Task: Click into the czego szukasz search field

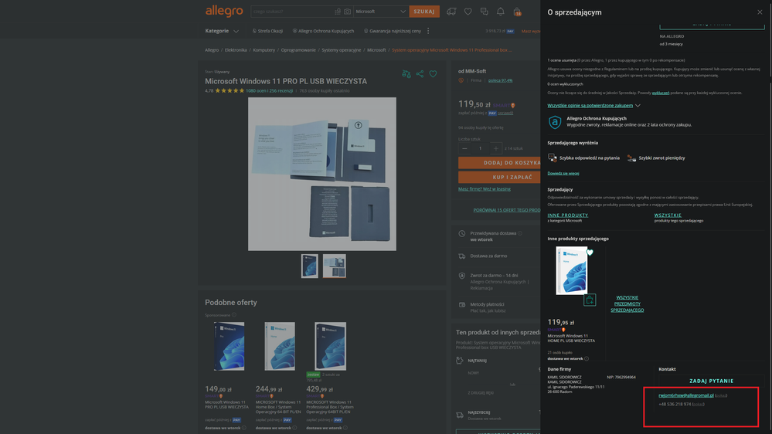Action: click(x=292, y=12)
